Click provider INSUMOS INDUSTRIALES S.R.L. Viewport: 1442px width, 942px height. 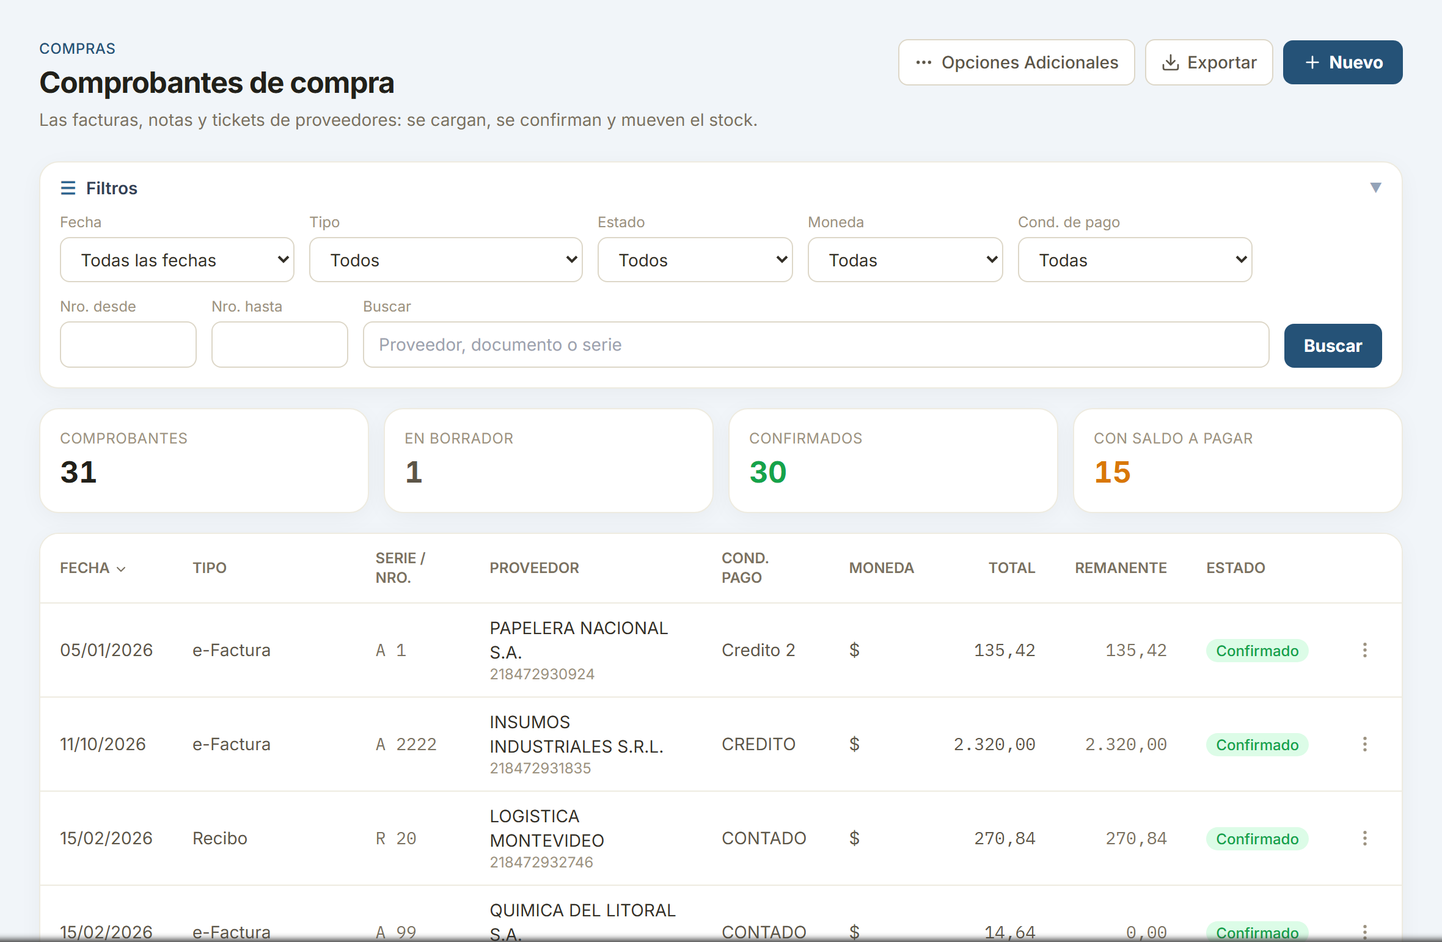[576, 734]
